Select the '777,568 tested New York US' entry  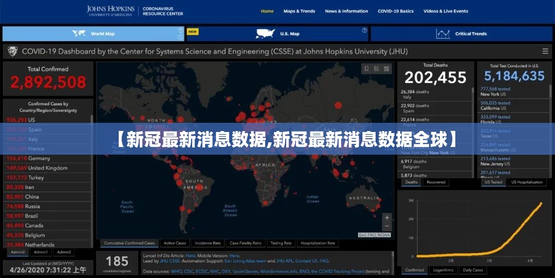coord(514,91)
